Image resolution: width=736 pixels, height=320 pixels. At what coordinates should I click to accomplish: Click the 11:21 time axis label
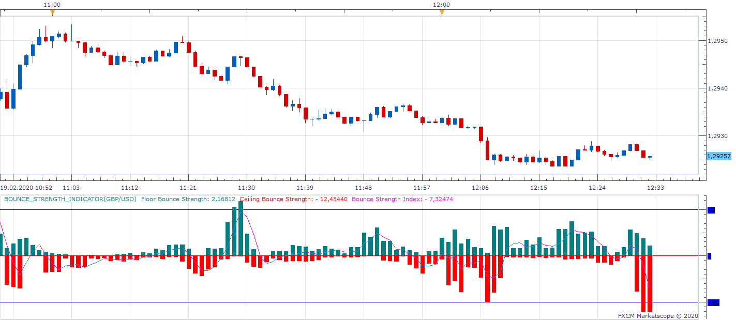[188, 188]
